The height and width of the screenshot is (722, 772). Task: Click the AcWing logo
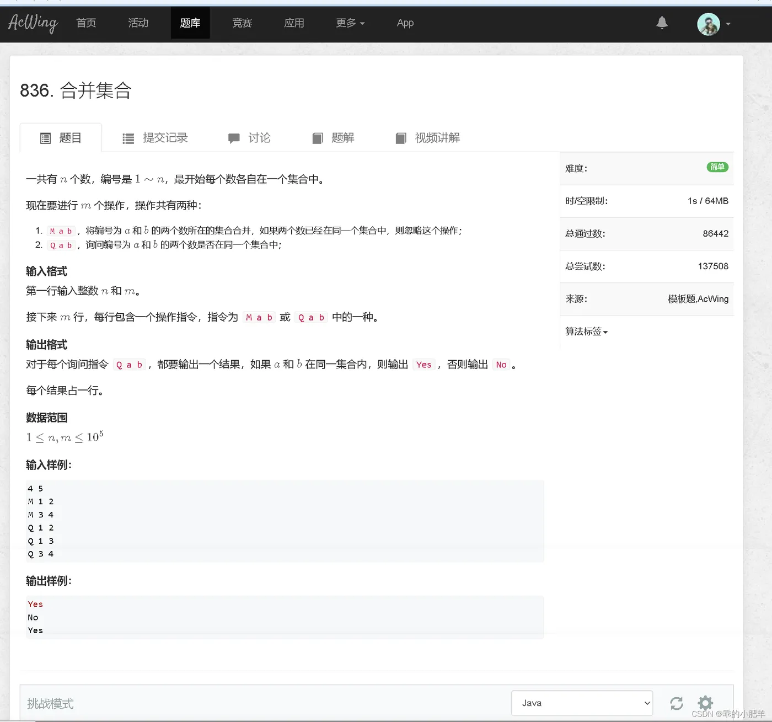(33, 23)
